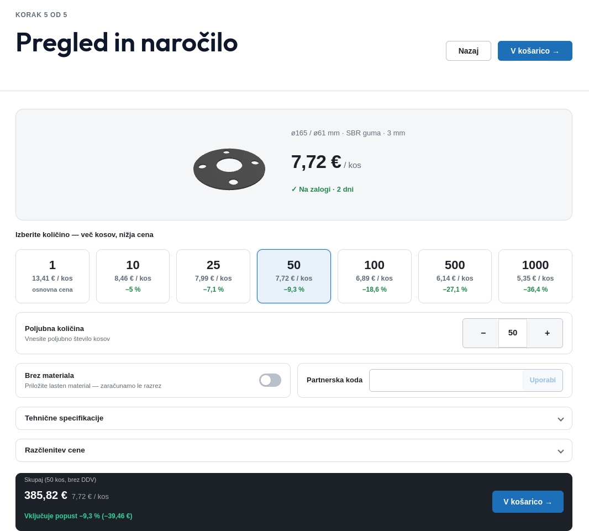This screenshot has width=589, height=531.
Task: Click the 'Poljubna količina' label
Action: click(x=55, y=329)
